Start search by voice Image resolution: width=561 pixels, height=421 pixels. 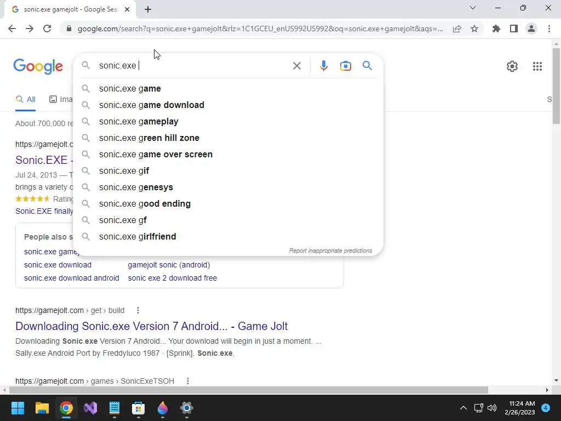tap(323, 66)
